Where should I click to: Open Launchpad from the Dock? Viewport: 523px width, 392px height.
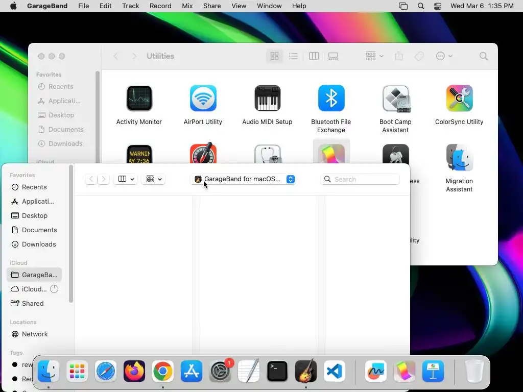click(77, 372)
